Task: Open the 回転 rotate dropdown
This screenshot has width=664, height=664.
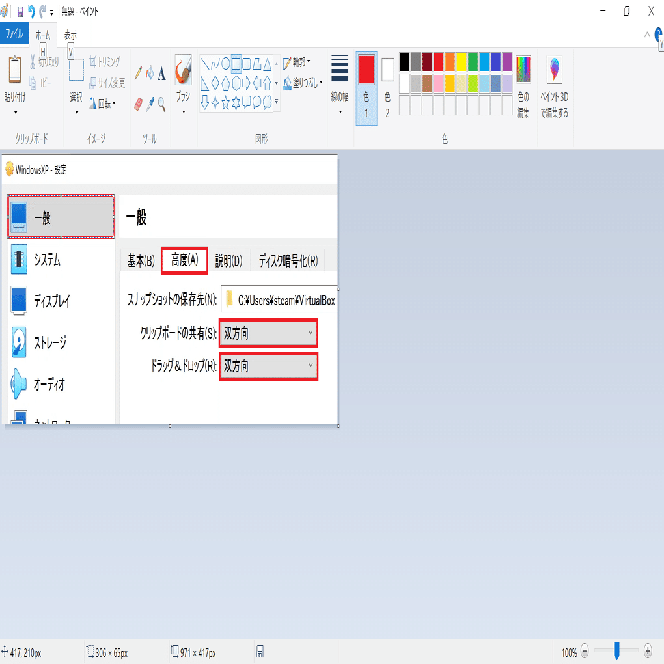Action: point(102,103)
